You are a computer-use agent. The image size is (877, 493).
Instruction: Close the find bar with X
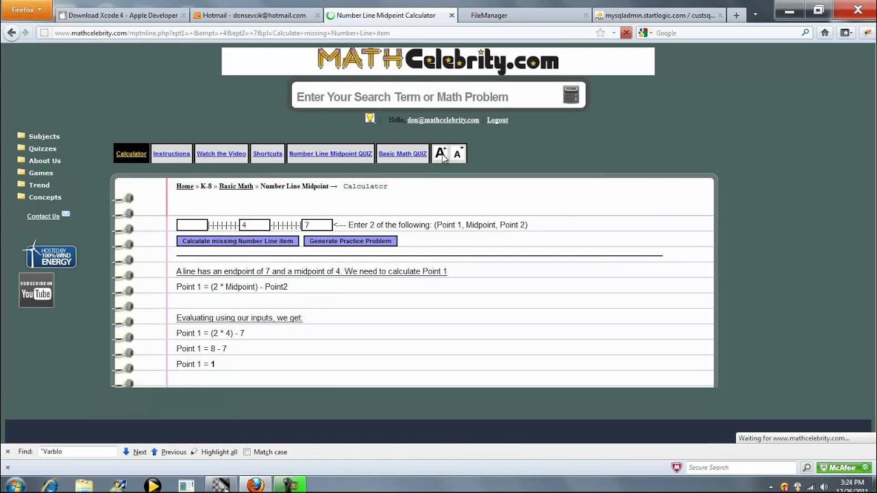point(8,452)
